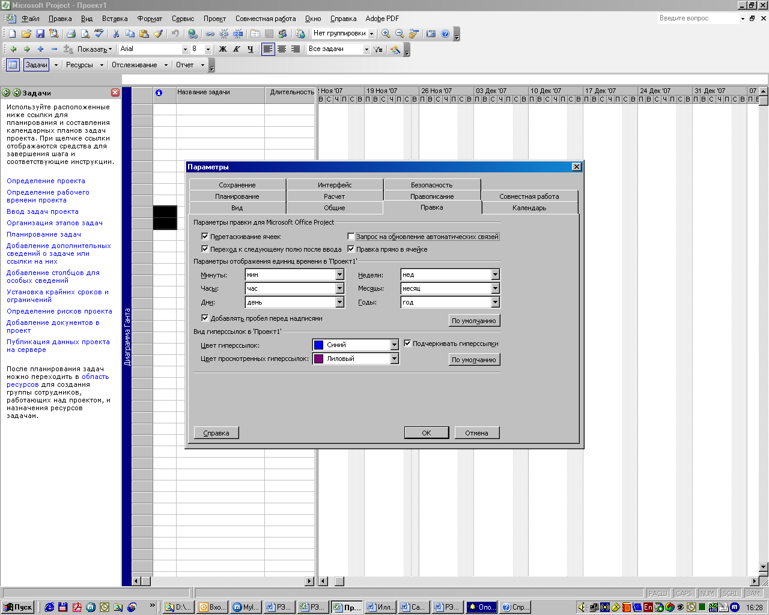Image resolution: width=769 pixels, height=615 pixels.
Task: Center align text icon
Action: (282, 49)
